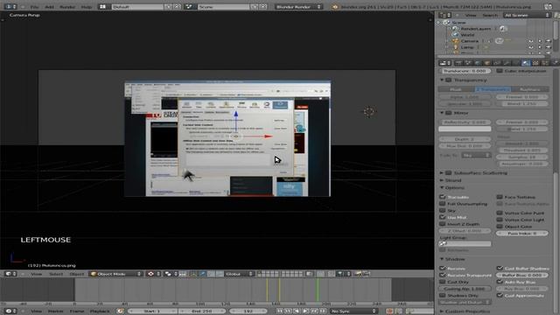Click the mirror color swatch
The height and width of the screenshot is (315, 560).
click(465, 129)
